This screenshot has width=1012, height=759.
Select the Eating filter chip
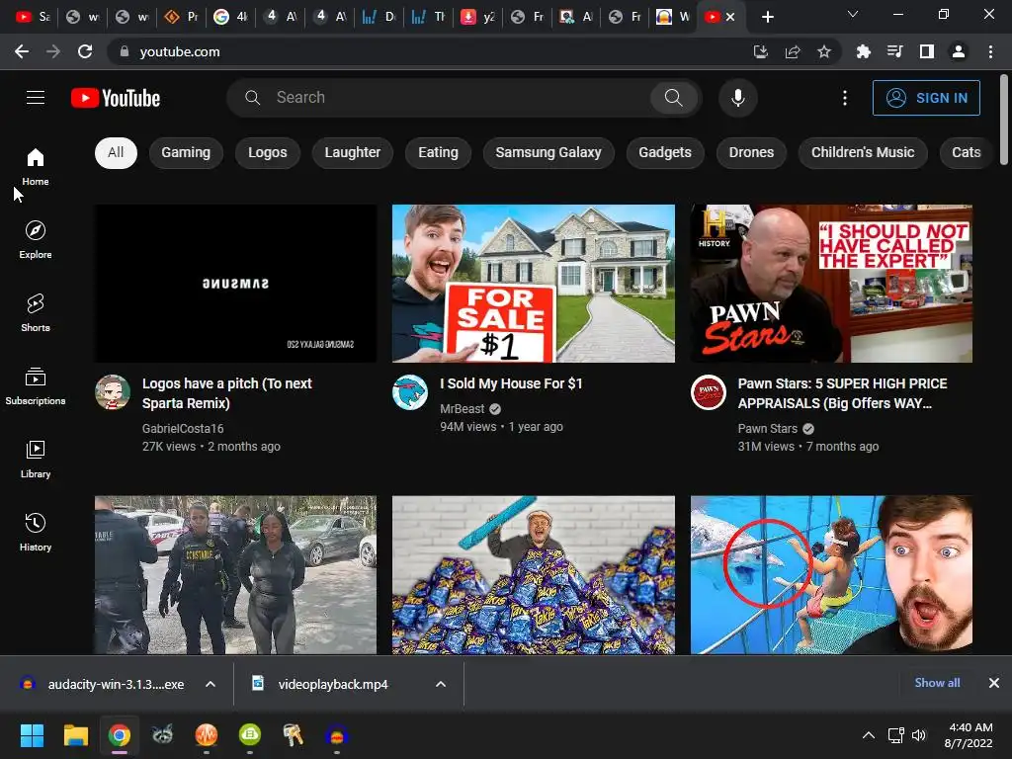438,153
